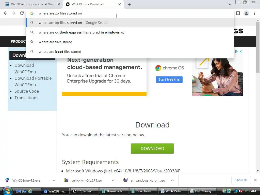Expand options for en_windows_xp ISO download
This screenshot has height=195, width=260.
(x=172, y=181)
